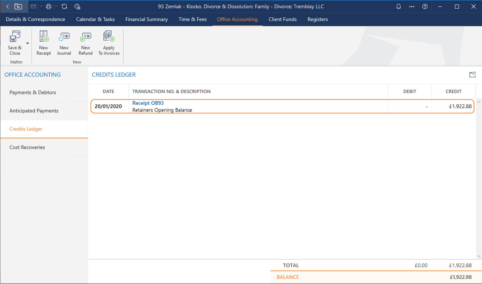482x284 pixels.
Task: Select Payments & Debtors in the sidebar
Action: click(33, 92)
